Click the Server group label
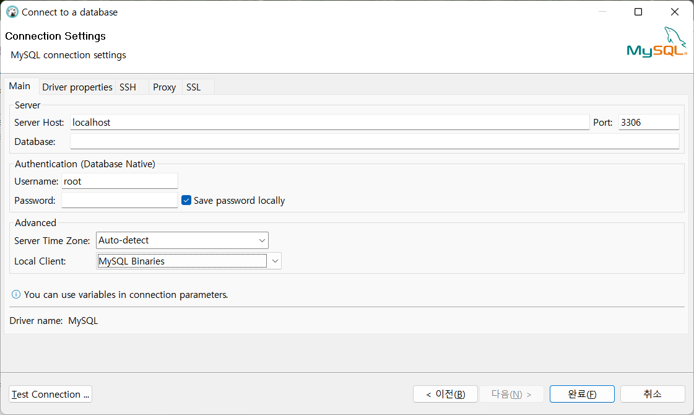The height and width of the screenshot is (415, 694). (27, 105)
